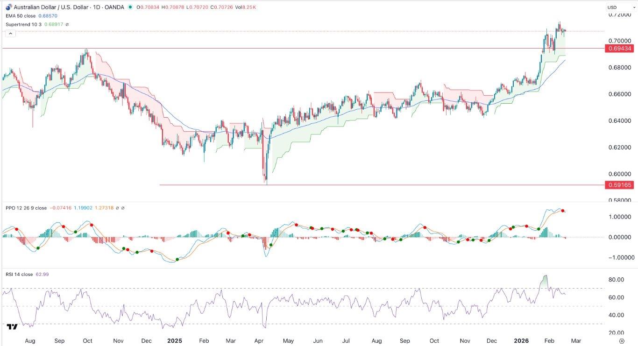The width and height of the screenshot is (638, 346).
Task: Click the AUD/USD flag pair icon
Action: click(8, 7)
